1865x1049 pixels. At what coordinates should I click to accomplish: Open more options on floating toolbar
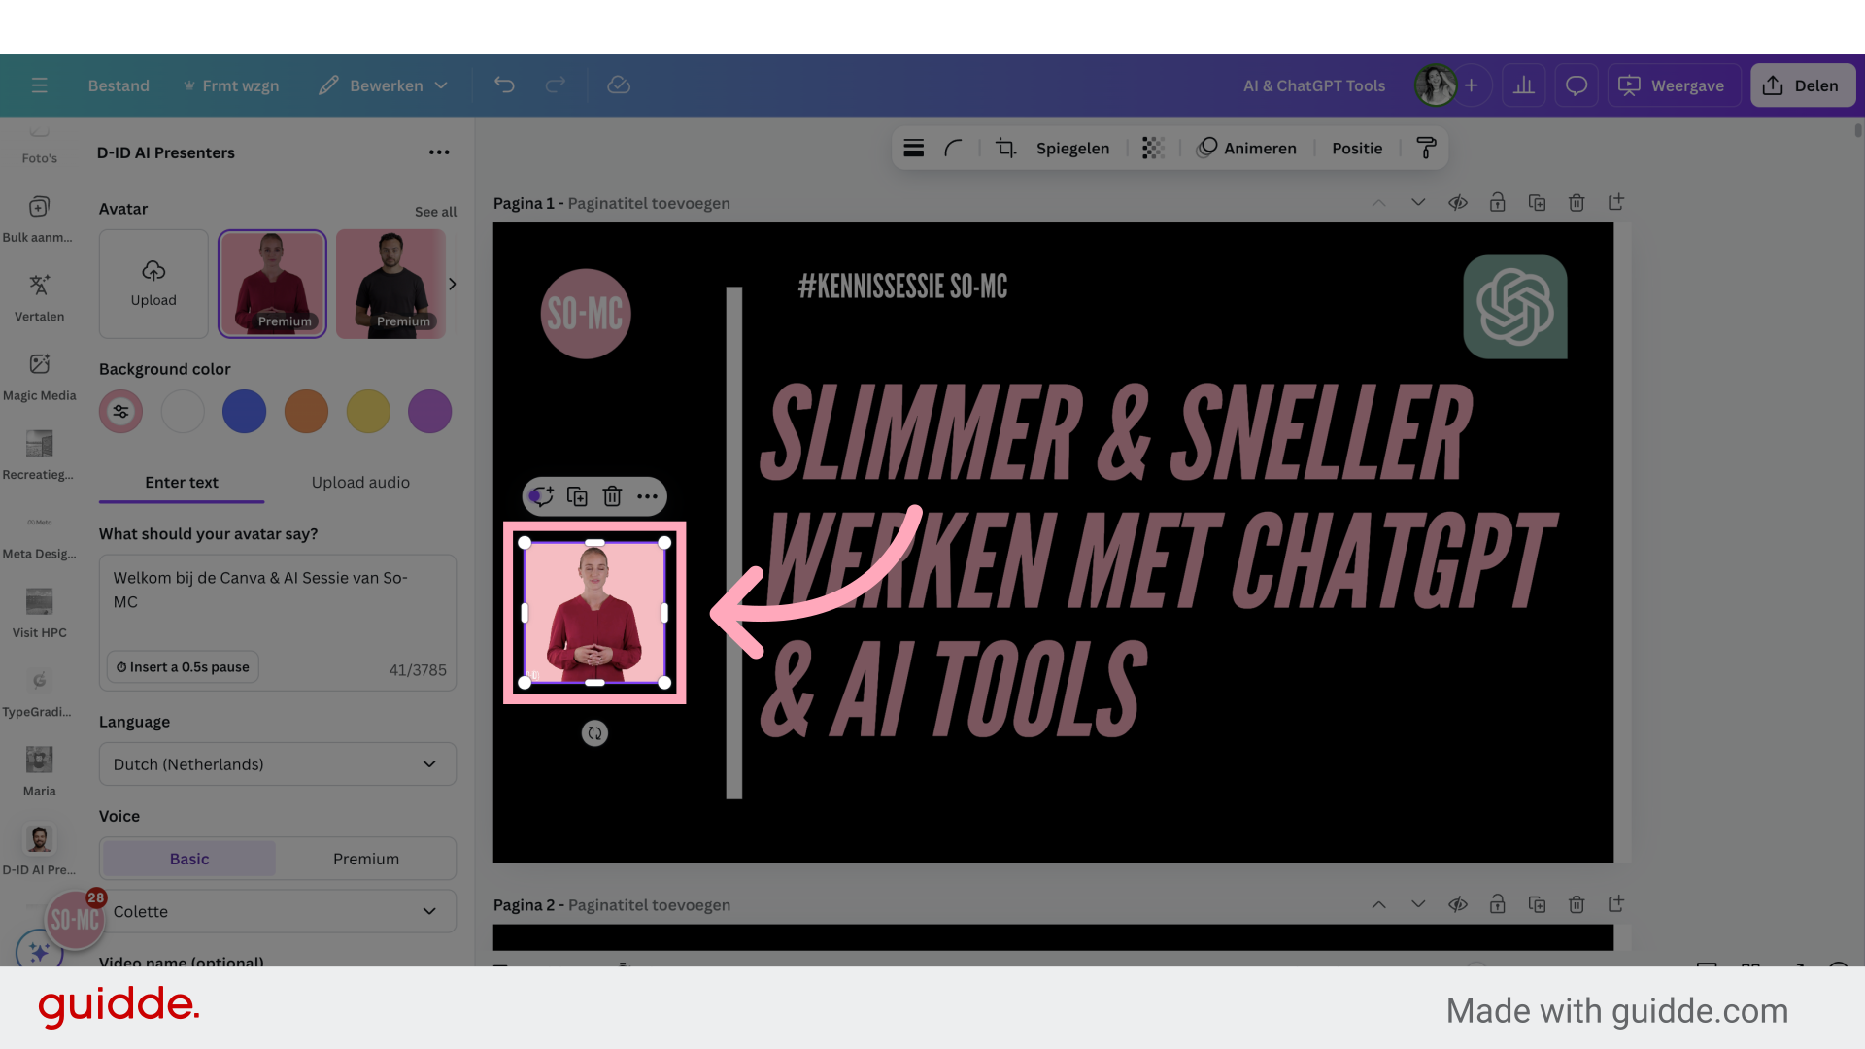pos(647,496)
